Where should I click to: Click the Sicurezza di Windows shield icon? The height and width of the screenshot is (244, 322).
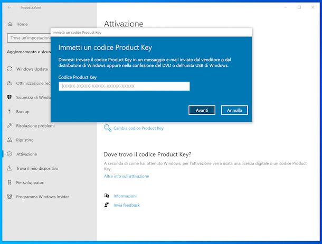point(10,97)
